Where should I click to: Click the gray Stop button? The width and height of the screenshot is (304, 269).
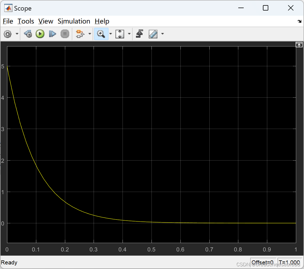coord(65,34)
